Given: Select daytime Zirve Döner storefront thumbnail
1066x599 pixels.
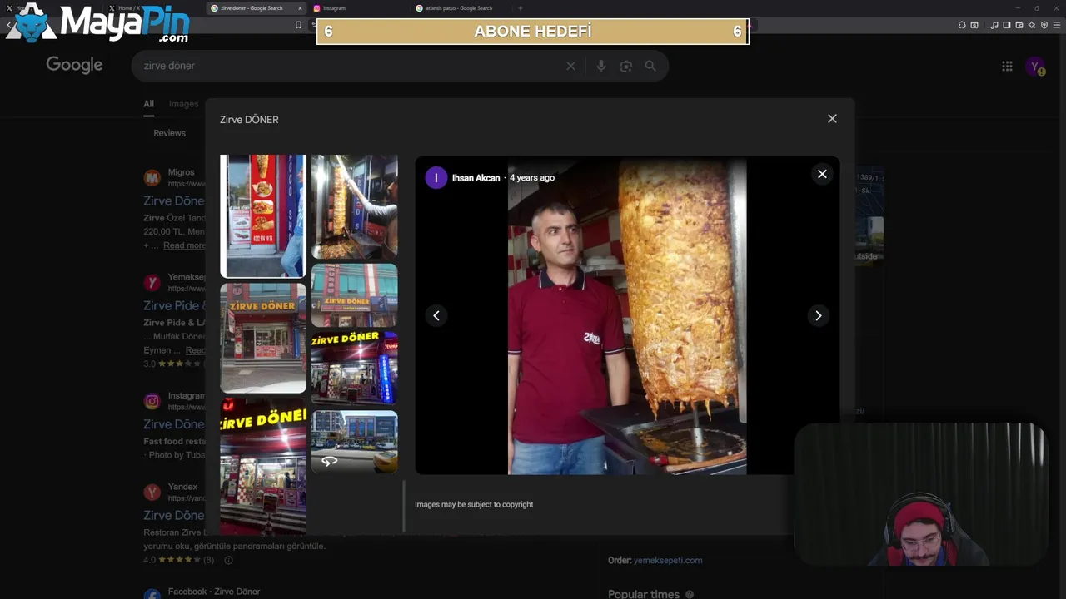Looking at the screenshot, I should [263, 338].
